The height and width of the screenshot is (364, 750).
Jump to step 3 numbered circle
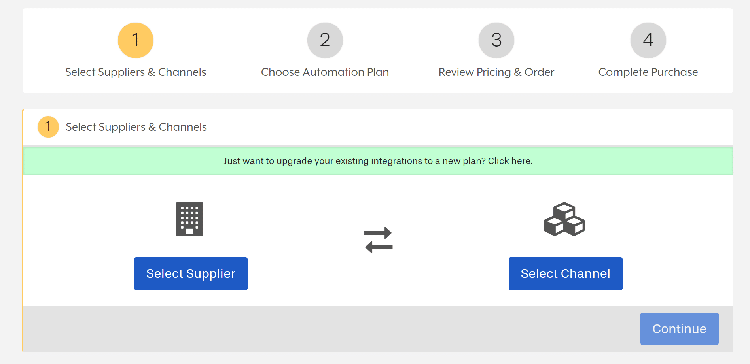496,40
